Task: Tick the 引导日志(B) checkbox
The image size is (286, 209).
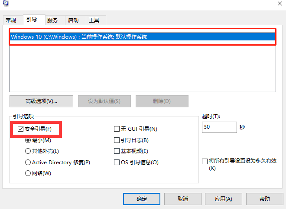Action: pos(117,140)
